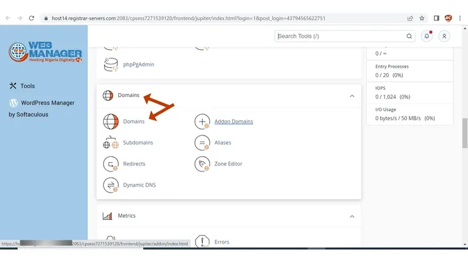Image resolution: width=468 pixels, height=263 pixels.
Task: Click the Metrics bar chart icon
Action: point(107,216)
